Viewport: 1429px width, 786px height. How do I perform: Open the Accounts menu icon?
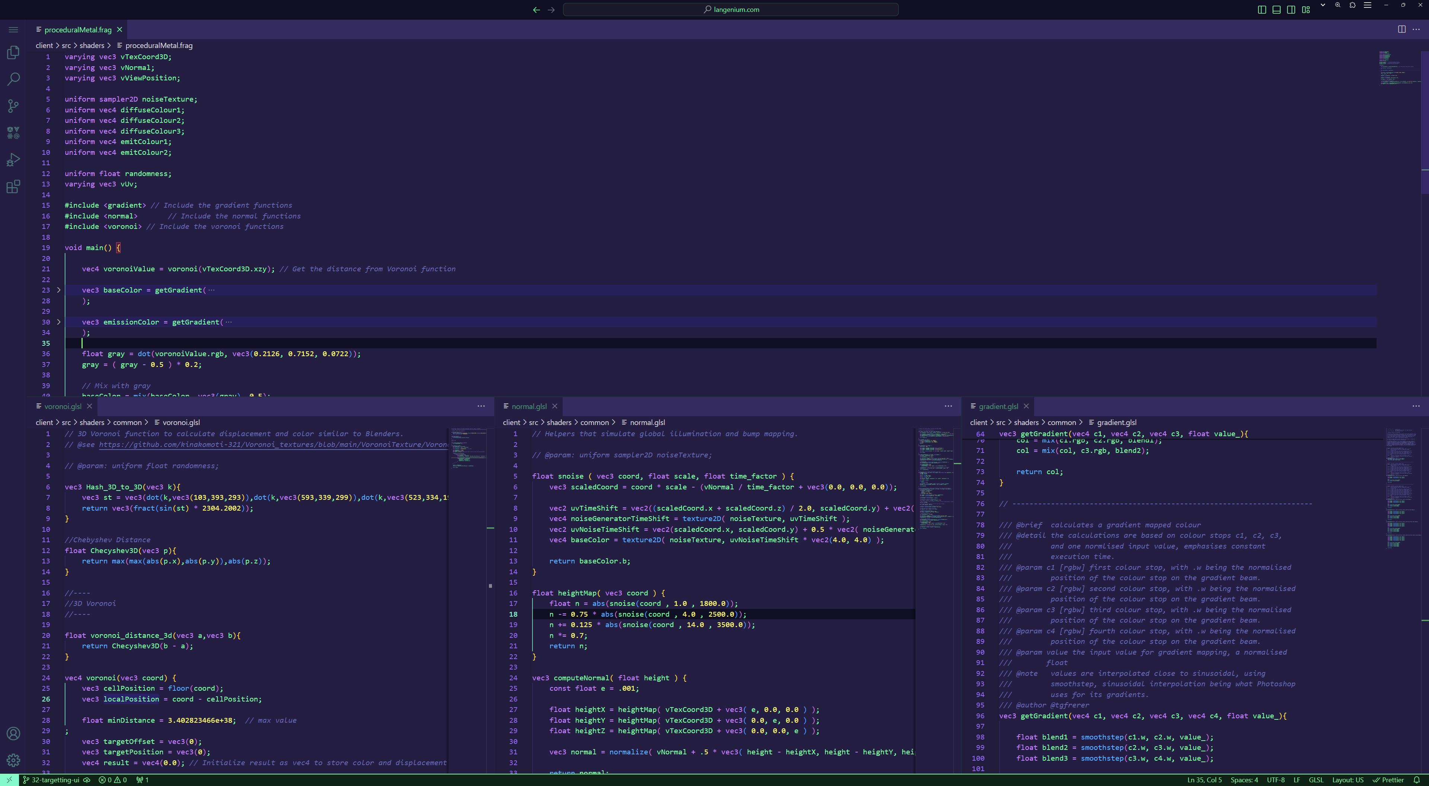[x=13, y=733]
